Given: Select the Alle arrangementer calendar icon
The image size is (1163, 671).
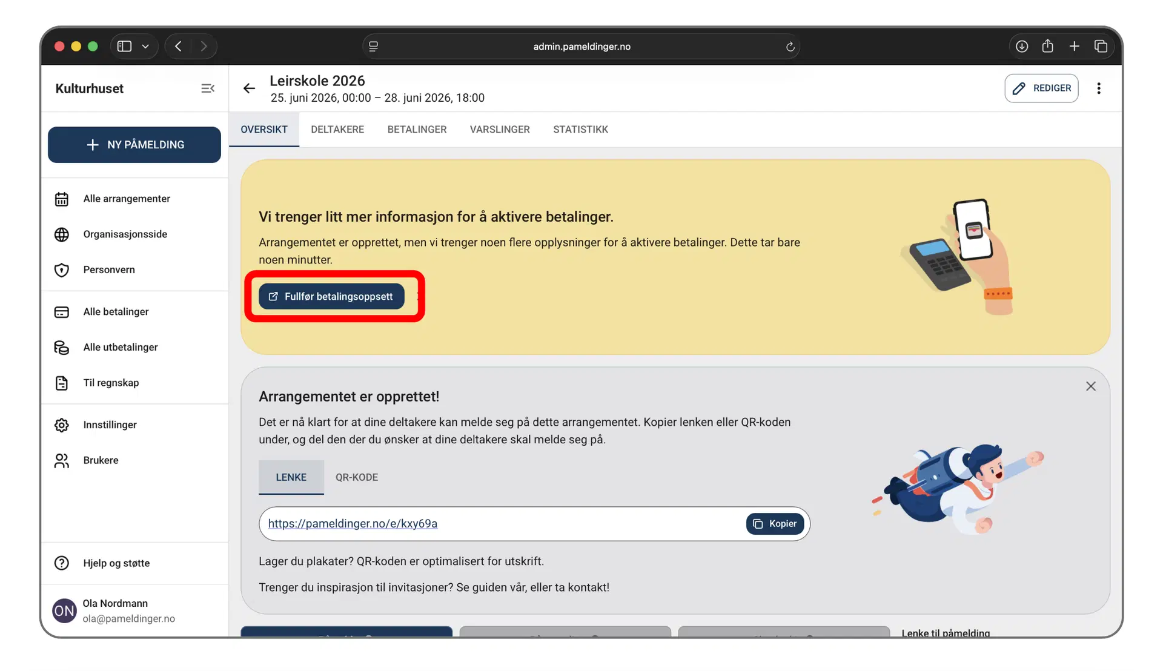Looking at the screenshot, I should tap(62, 199).
